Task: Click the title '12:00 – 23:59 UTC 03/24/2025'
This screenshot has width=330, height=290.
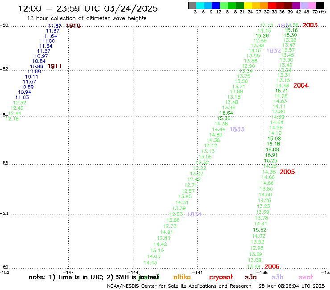Action: pos(88,8)
